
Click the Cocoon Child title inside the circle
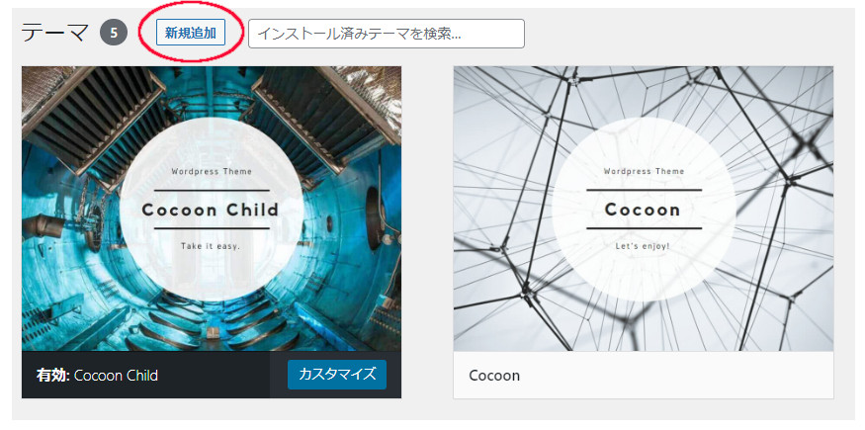pyautogui.click(x=211, y=210)
